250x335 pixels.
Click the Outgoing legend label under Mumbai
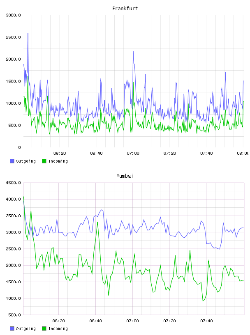coord(25,329)
